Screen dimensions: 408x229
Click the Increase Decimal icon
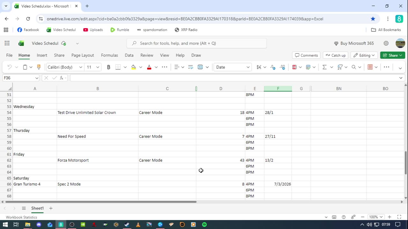[x=273, y=67]
